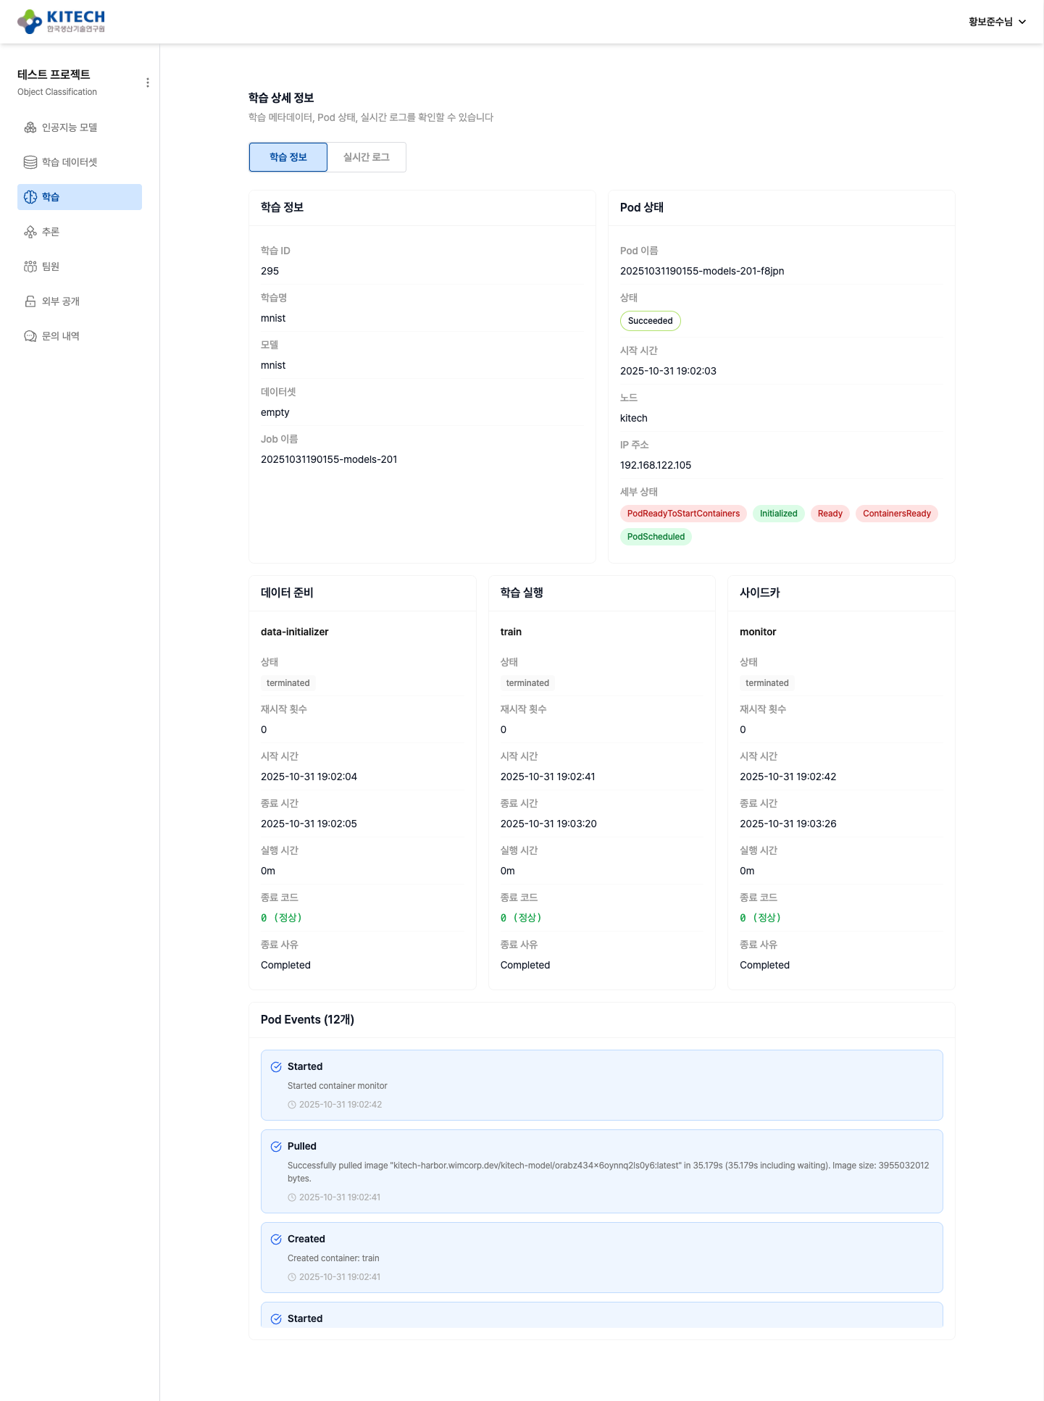Click the terminated badge under train
This screenshot has width=1044, height=1401.
pyautogui.click(x=527, y=683)
